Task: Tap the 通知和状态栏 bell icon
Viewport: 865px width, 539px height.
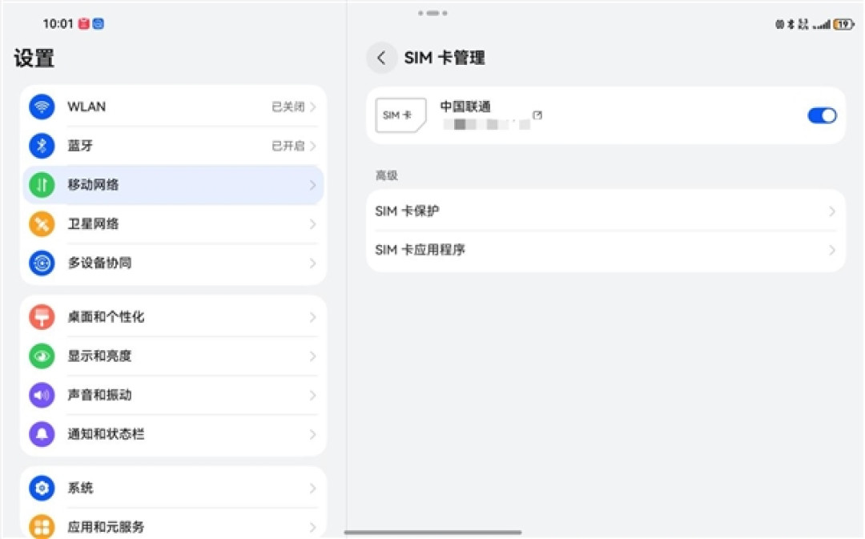Action: point(42,435)
